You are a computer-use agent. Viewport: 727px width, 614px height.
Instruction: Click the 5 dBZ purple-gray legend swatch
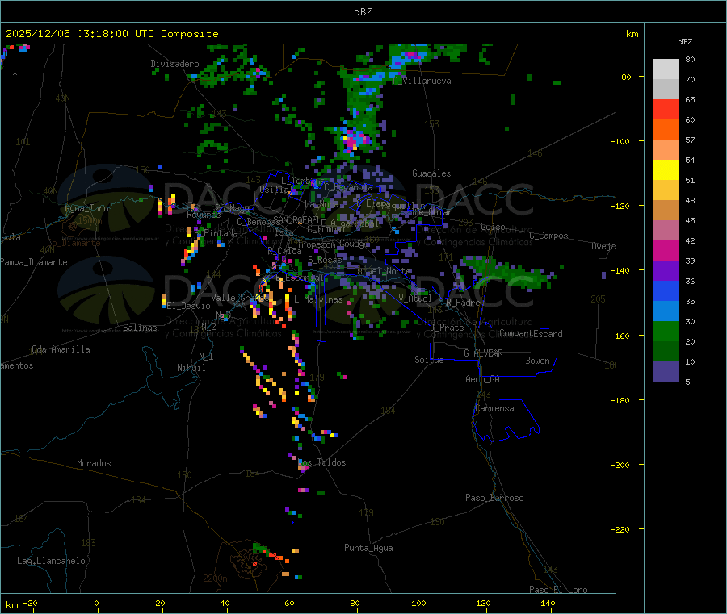666,372
